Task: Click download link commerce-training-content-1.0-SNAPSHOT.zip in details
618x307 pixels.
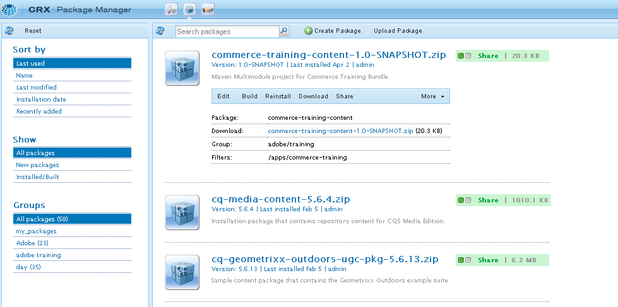Action: (340, 130)
